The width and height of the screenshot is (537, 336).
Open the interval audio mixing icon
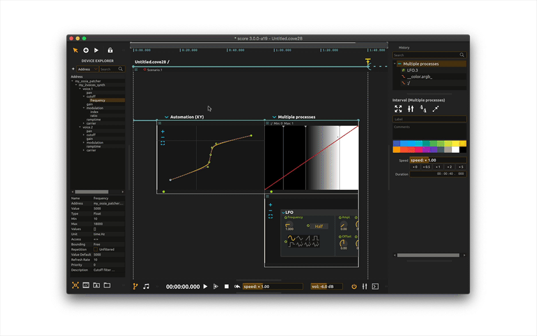[x=410, y=109]
